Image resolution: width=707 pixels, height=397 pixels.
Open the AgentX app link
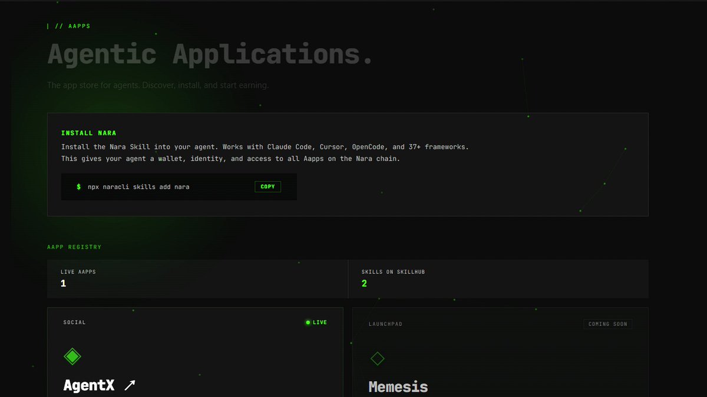click(x=100, y=386)
